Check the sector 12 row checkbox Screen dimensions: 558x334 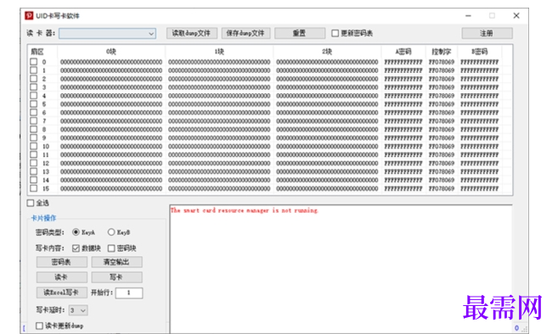click(34, 163)
